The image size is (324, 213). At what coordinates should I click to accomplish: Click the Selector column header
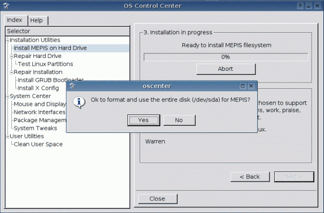point(67,31)
